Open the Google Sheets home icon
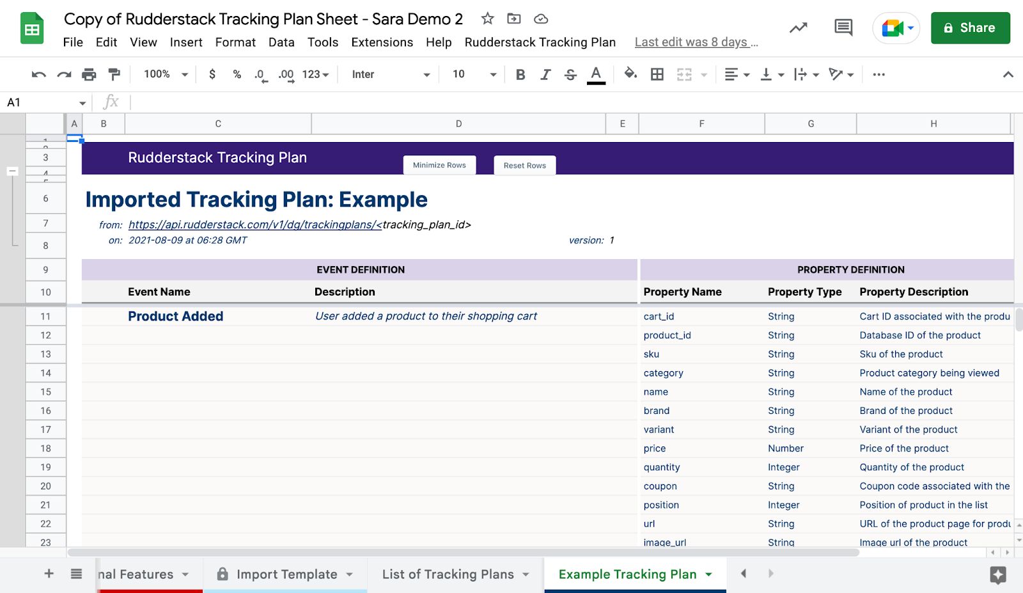The image size is (1023, 593). click(32, 28)
